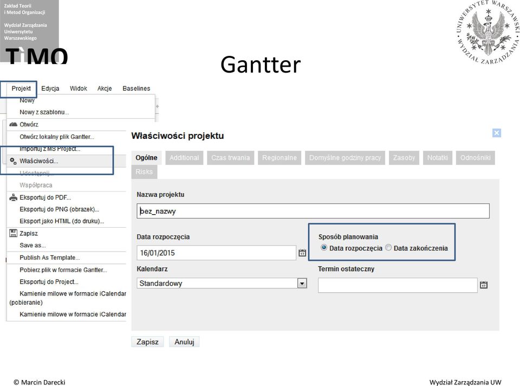
Task: Open the Edycja menu
Action: click(x=50, y=88)
